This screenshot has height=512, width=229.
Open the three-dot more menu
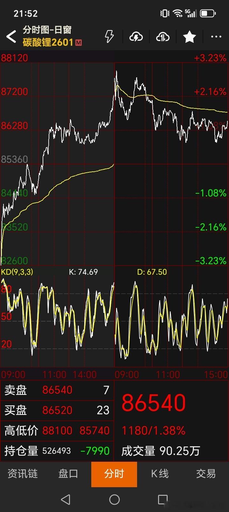click(x=216, y=37)
